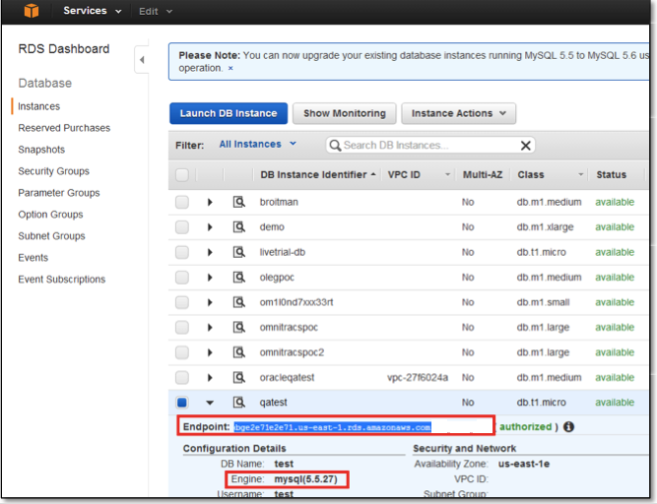This screenshot has width=657, height=504.
Task: Open the Edit dropdown in top bar
Action: point(156,11)
